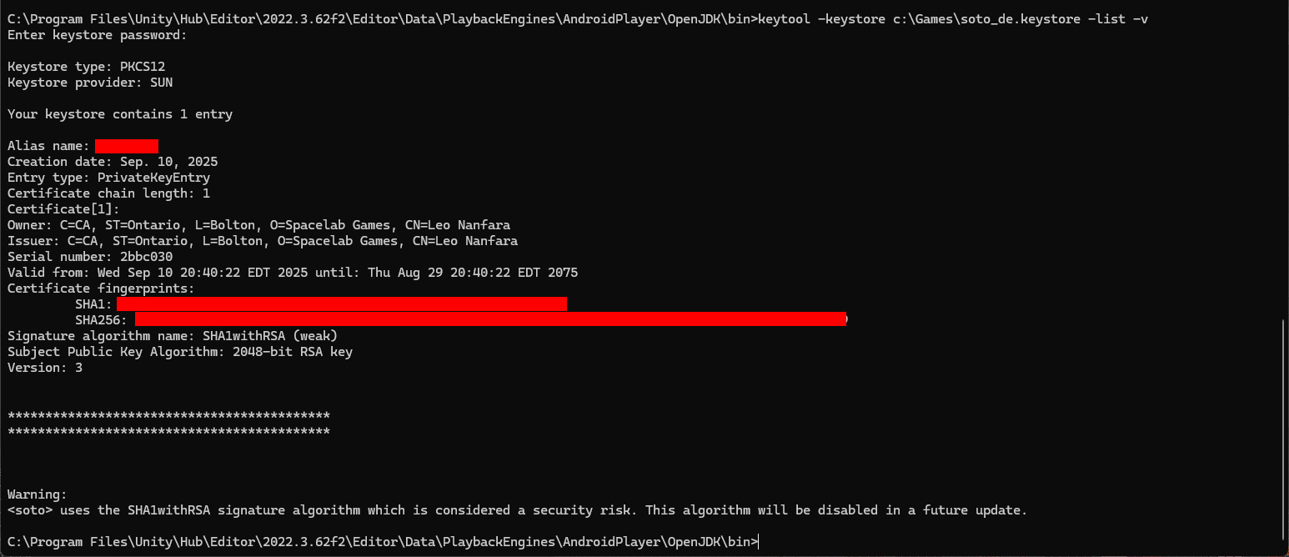Image resolution: width=1289 pixels, height=557 pixels.
Task: Click the 'Entry type: PrivateKeyEntry' line
Action: click(108, 178)
